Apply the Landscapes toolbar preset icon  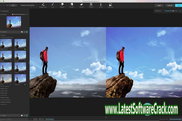coord(110,4)
